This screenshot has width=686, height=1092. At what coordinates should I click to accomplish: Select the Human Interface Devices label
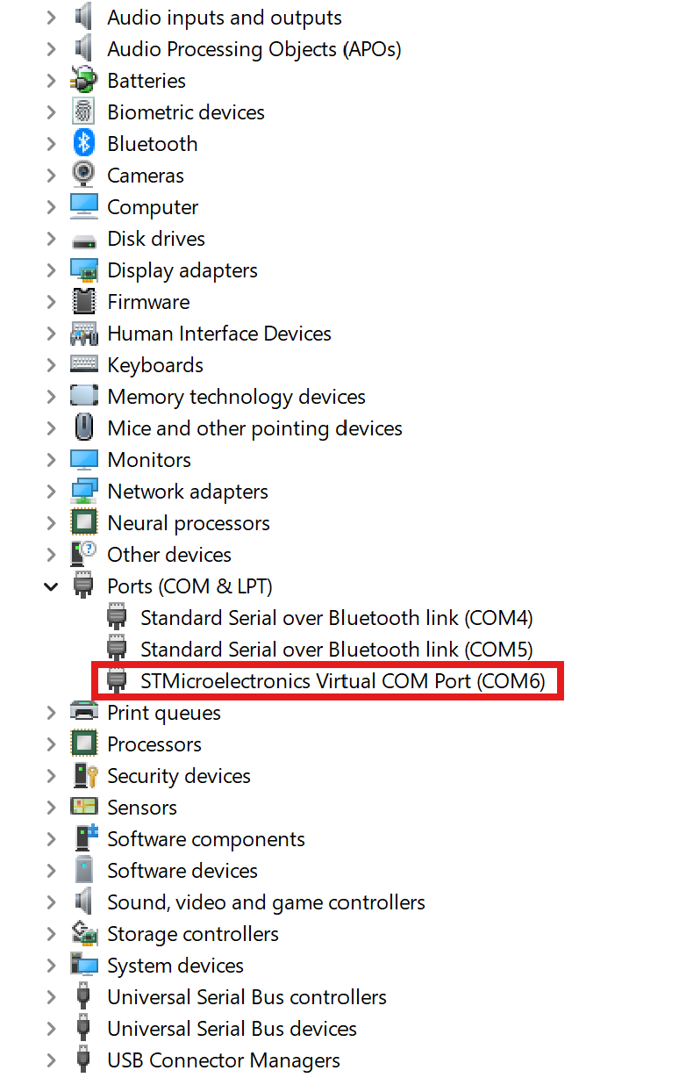[x=219, y=334]
